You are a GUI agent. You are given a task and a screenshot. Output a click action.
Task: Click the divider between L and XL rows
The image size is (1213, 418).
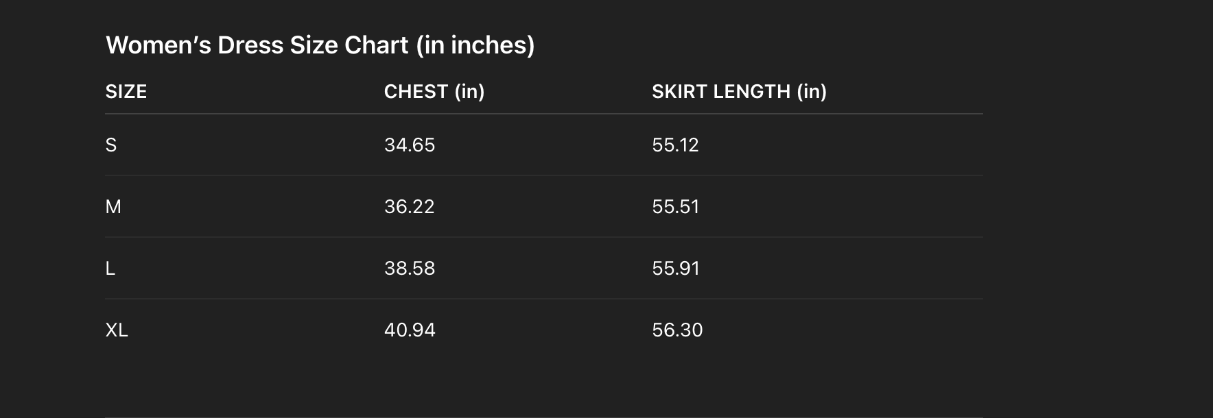(543, 299)
